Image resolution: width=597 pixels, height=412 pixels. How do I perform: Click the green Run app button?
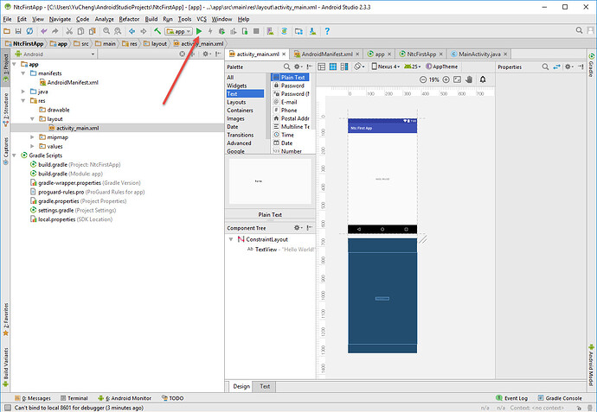pos(199,31)
